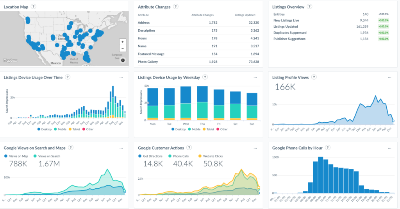Toggle Views on Search series legend
The width and height of the screenshot is (400, 209).
pos(47,156)
